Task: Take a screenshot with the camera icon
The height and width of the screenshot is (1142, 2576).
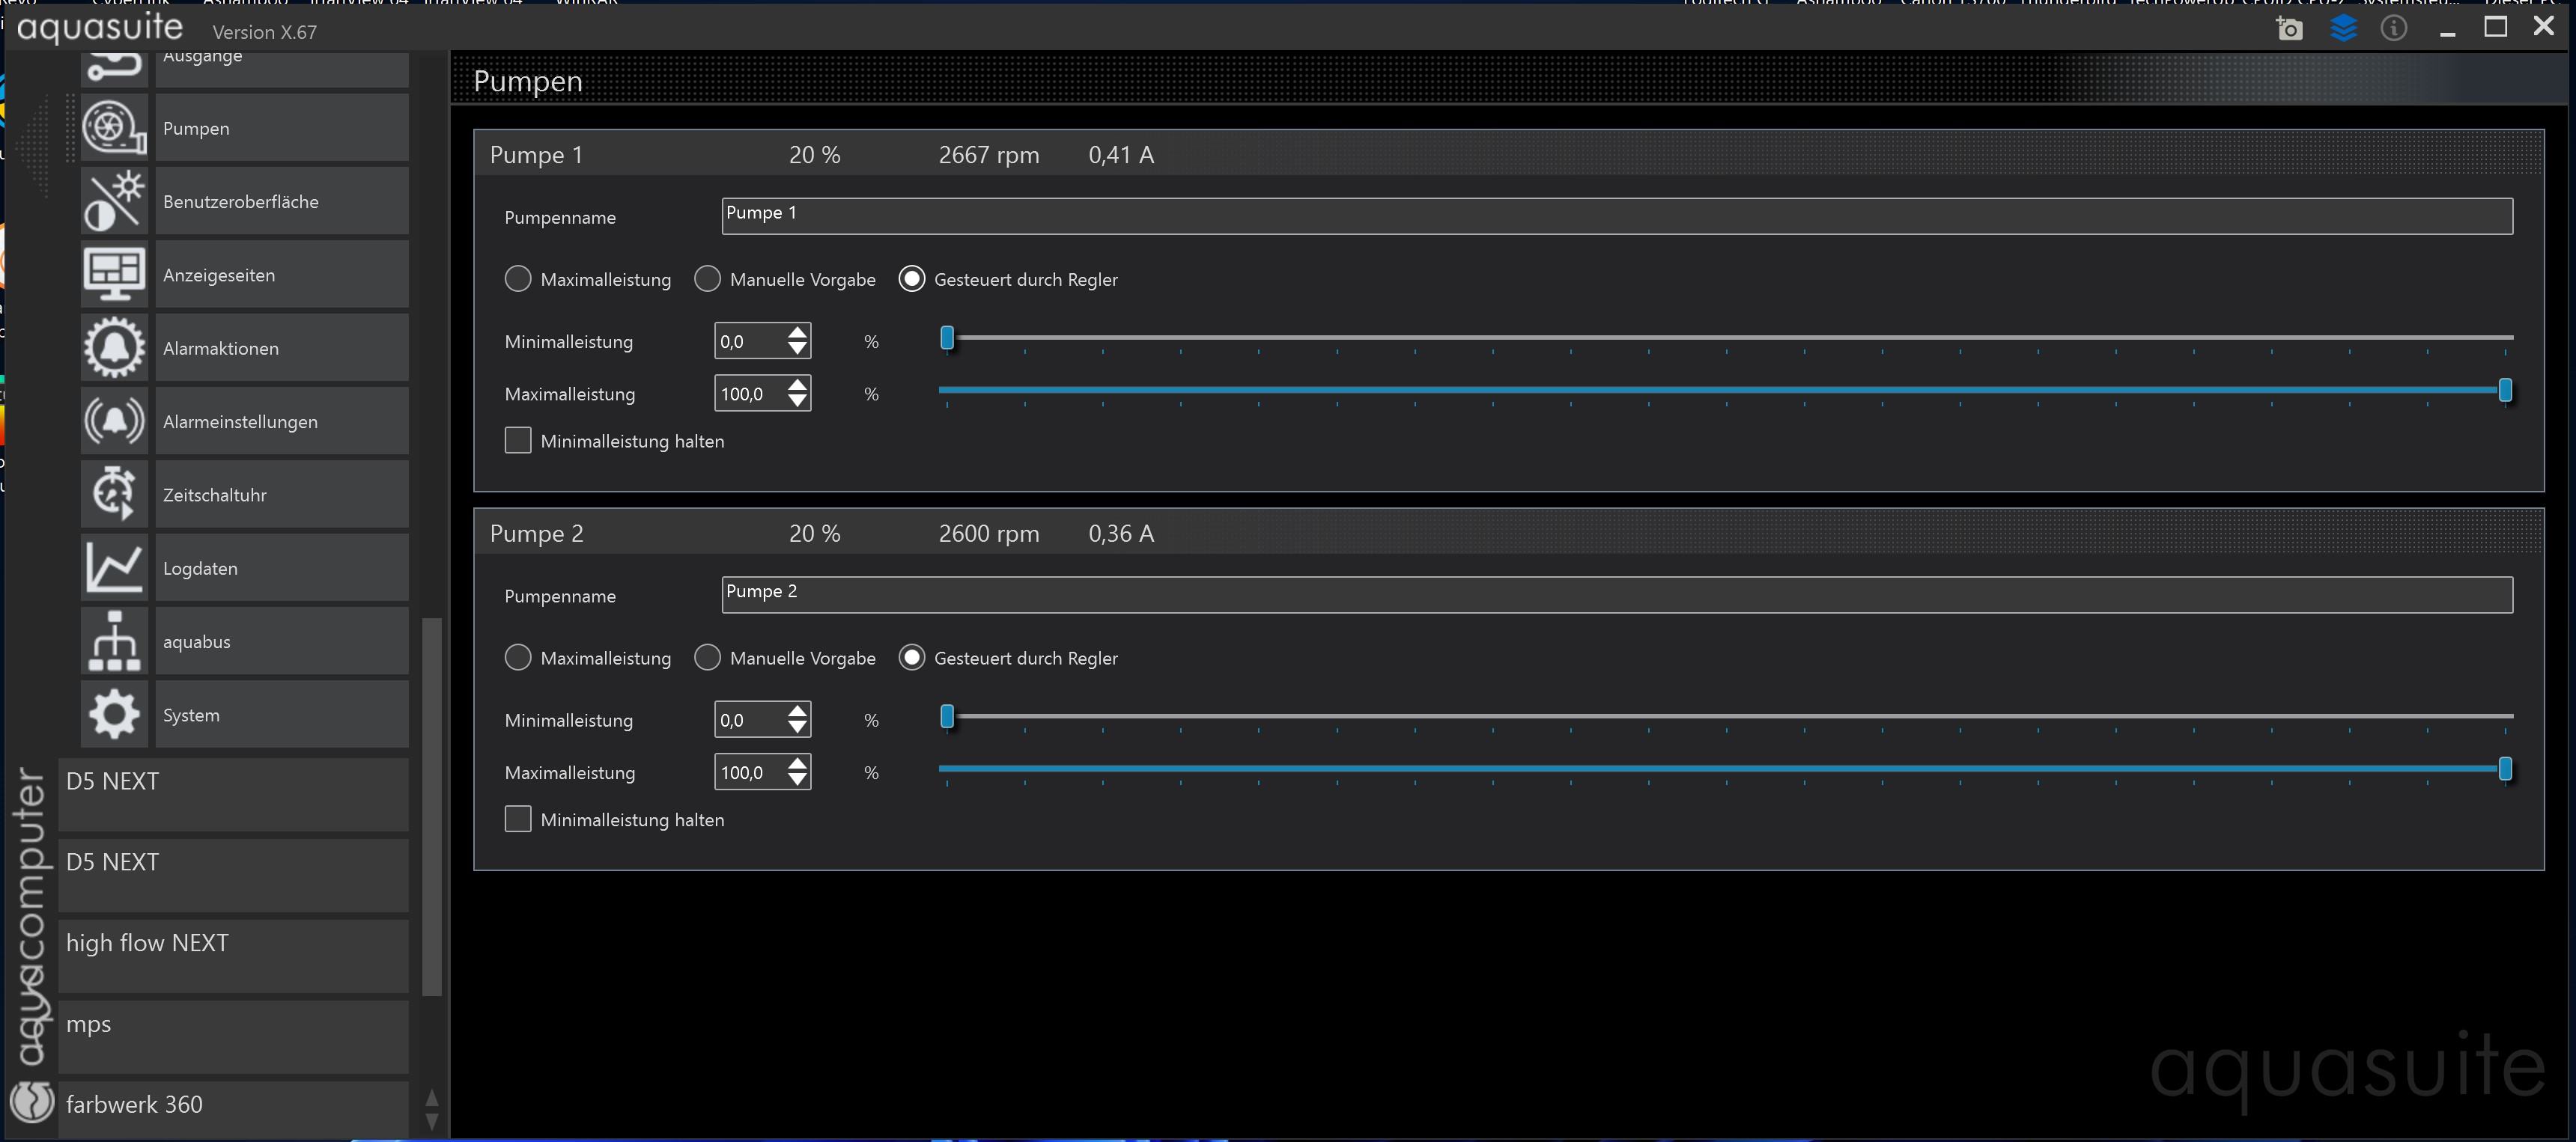Action: tap(2289, 28)
